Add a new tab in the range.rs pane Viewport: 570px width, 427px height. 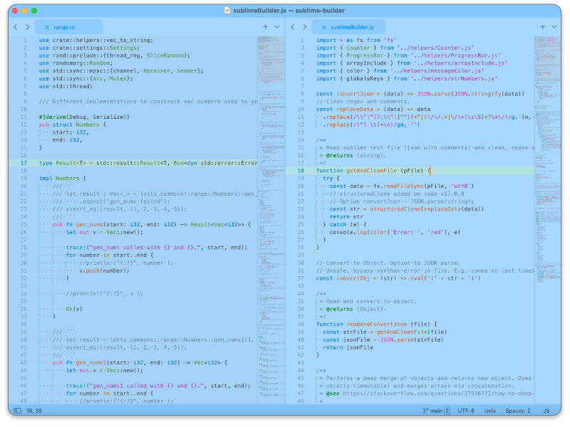tap(265, 27)
